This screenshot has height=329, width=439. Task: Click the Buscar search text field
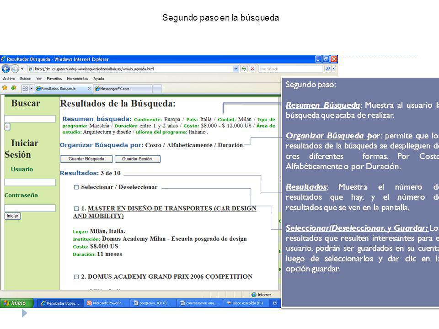tap(30, 119)
